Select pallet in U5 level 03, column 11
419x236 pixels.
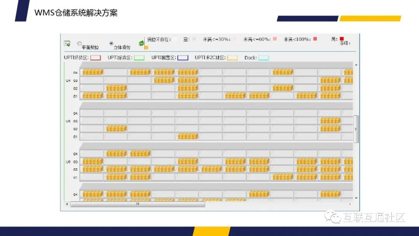(x=331, y=121)
